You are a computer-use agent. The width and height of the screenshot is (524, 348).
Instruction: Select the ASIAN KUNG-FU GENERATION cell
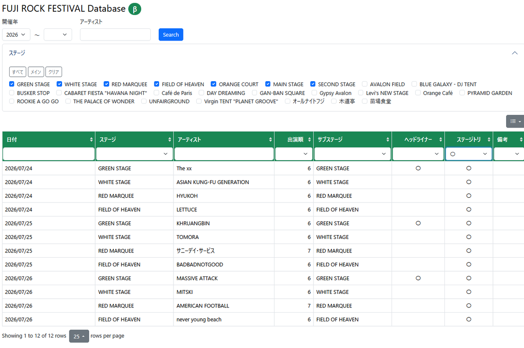pos(224,182)
